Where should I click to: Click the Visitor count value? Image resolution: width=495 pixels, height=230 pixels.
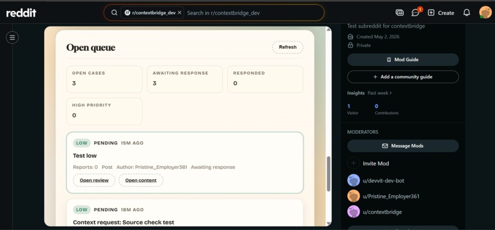349,106
